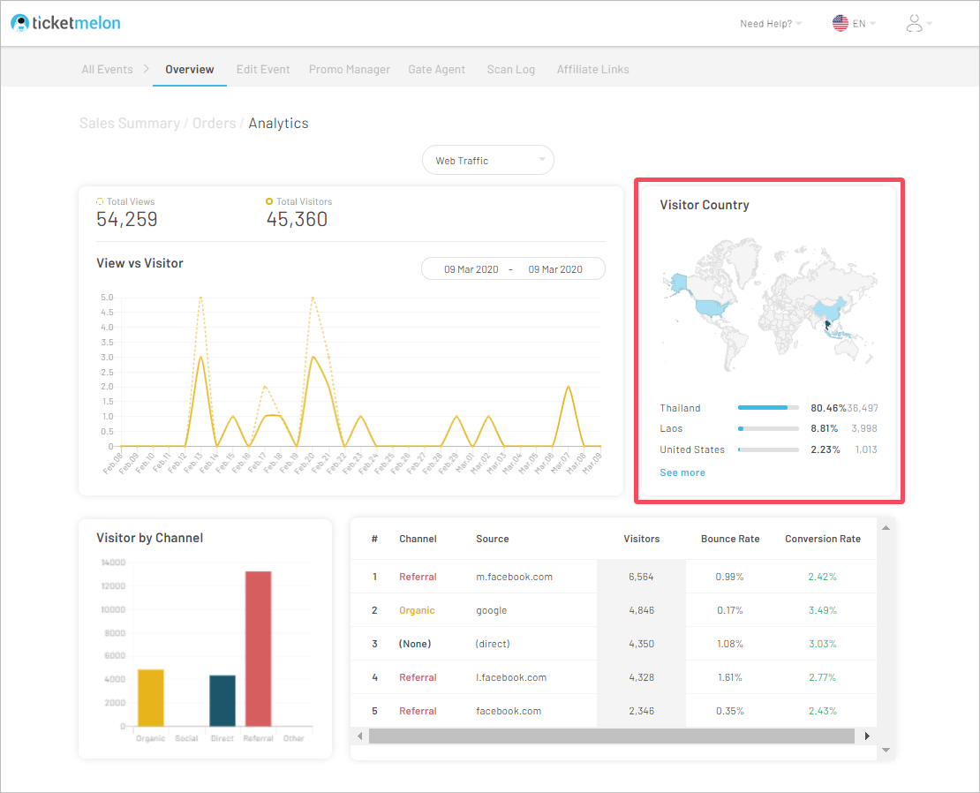Click the (None) channel cell

pyautogui.click(x=415, y=644)
